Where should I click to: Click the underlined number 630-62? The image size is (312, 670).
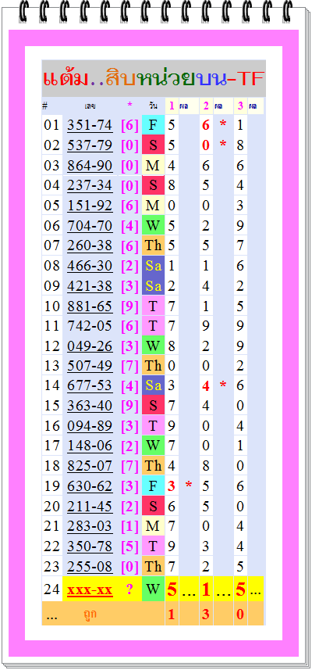[90, 485]
